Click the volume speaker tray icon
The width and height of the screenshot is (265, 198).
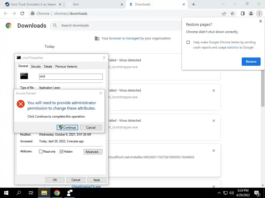point(232,193)
